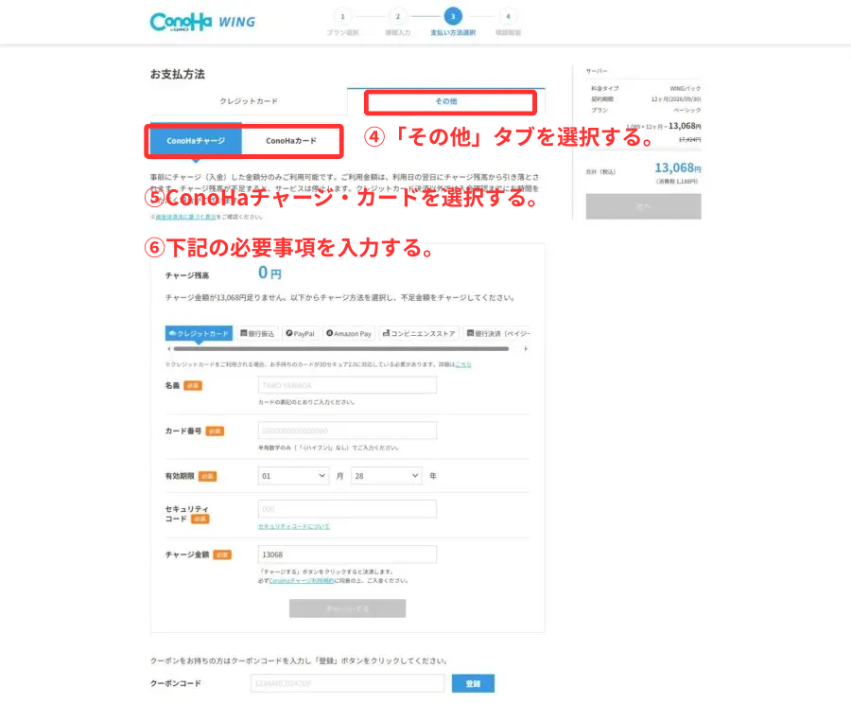Select the PayPal payment method tab
The image size is (851, 722).
point(300,333)
